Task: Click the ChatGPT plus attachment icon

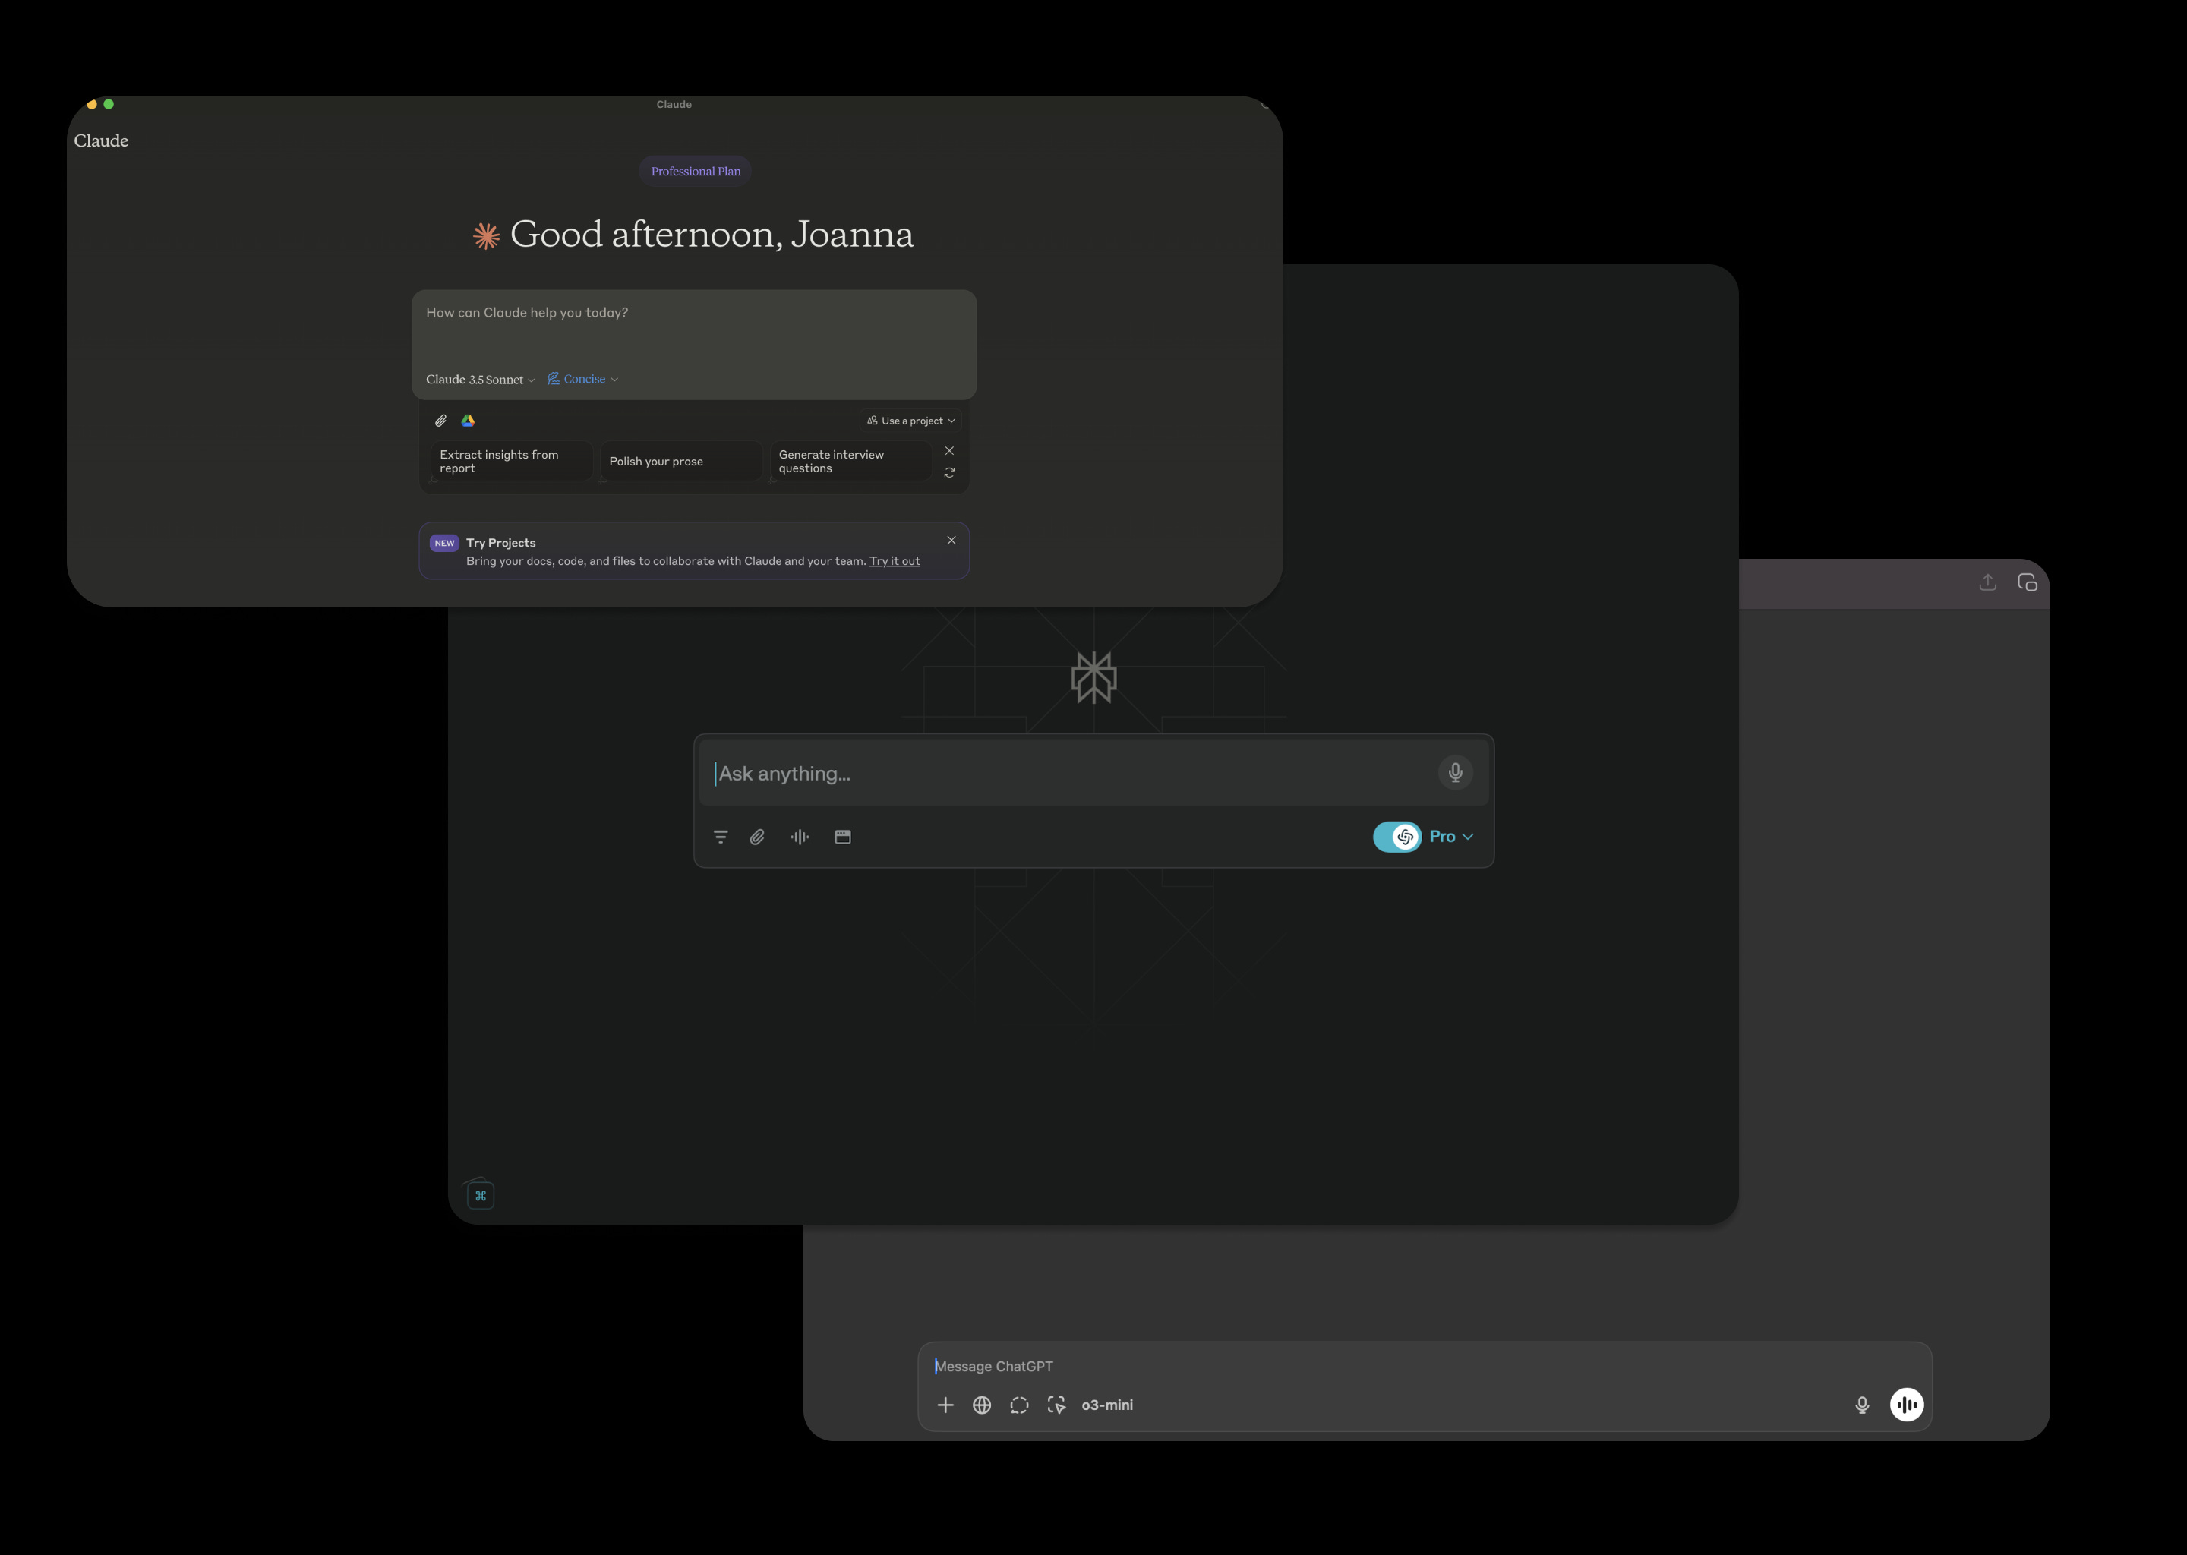Action: (945, 1405)
